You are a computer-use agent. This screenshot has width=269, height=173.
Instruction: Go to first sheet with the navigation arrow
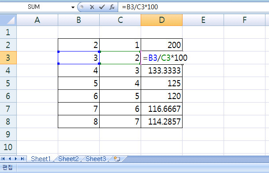pyautogui.click(x=3, y=159)
